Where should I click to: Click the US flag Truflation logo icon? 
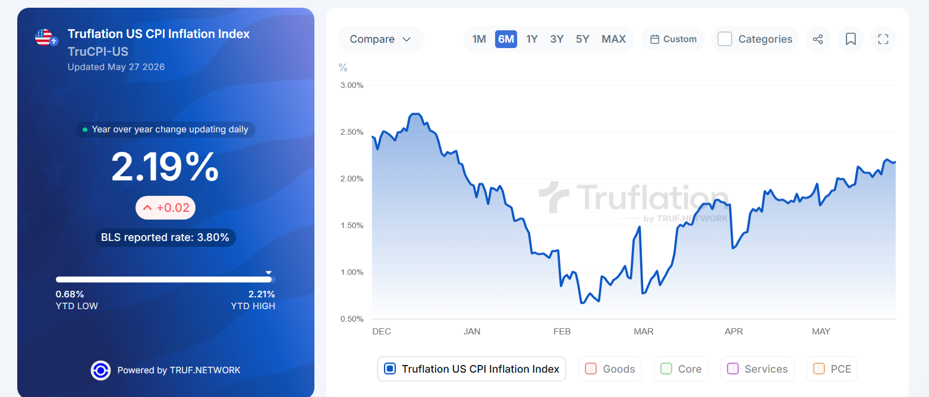pos(46,38)
